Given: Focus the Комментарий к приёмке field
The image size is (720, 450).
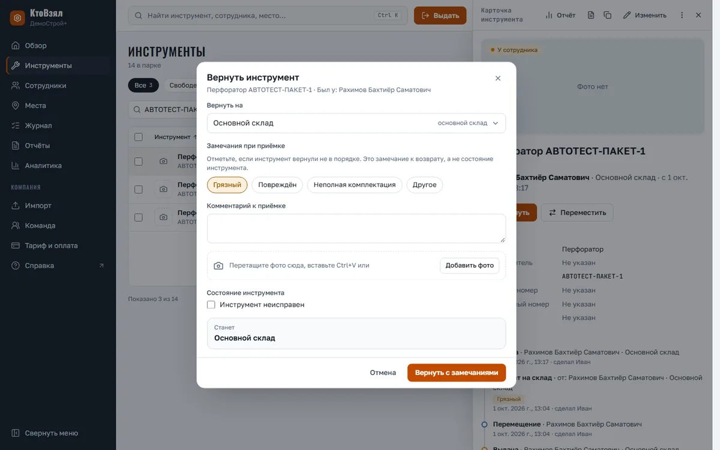Looking at the screenshot, I should pos(356,229).
